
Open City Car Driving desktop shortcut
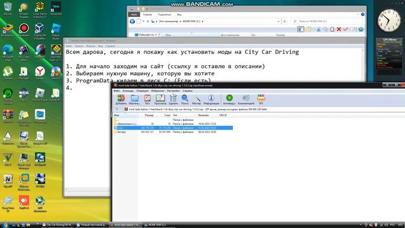(x=8, y=96)
